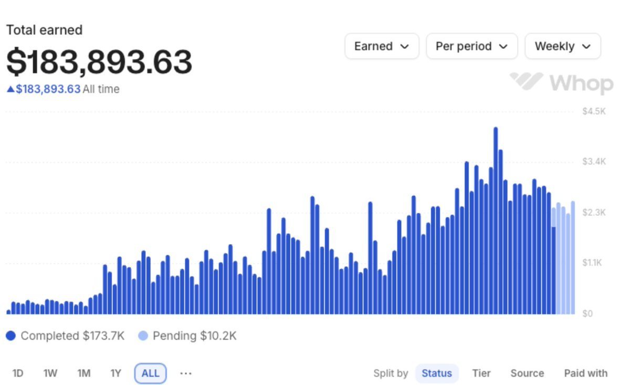This screenshot has height=385, width=630.
Task: Select the ALL time range
Action: 150,373
